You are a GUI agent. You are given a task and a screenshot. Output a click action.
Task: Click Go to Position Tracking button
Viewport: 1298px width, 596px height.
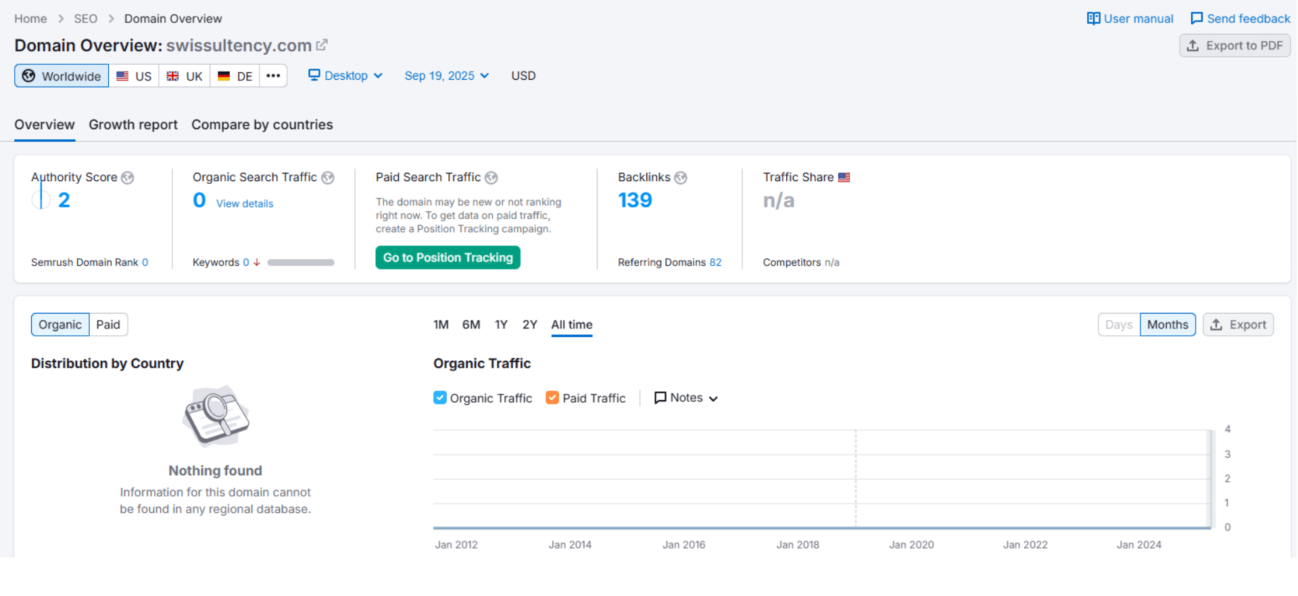coord(448,257)
